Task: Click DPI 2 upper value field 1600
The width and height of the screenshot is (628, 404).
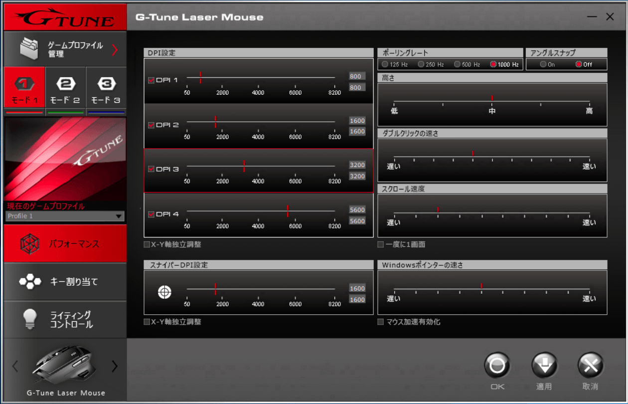Action: tap(357, 121)
